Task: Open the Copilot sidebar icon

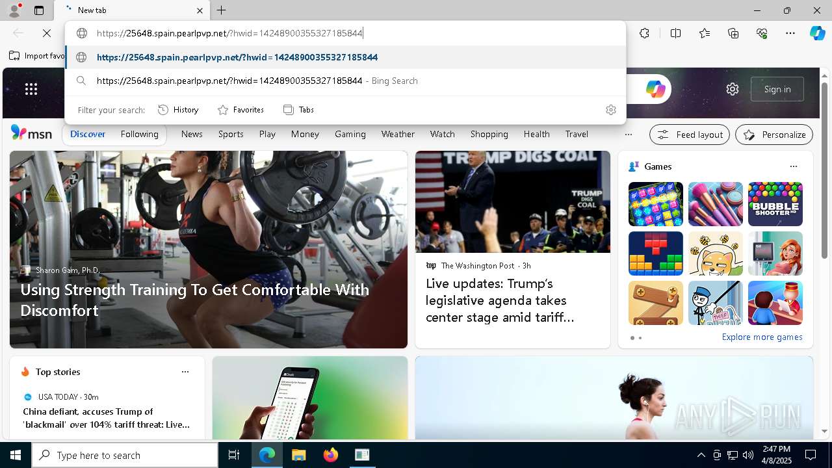Action: (x=817, y=33)
